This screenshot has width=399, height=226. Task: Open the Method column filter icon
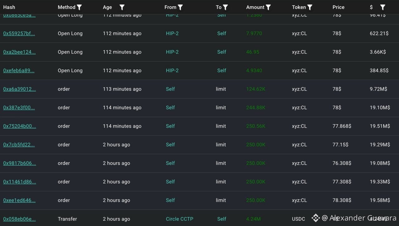(x=79, y=7)
